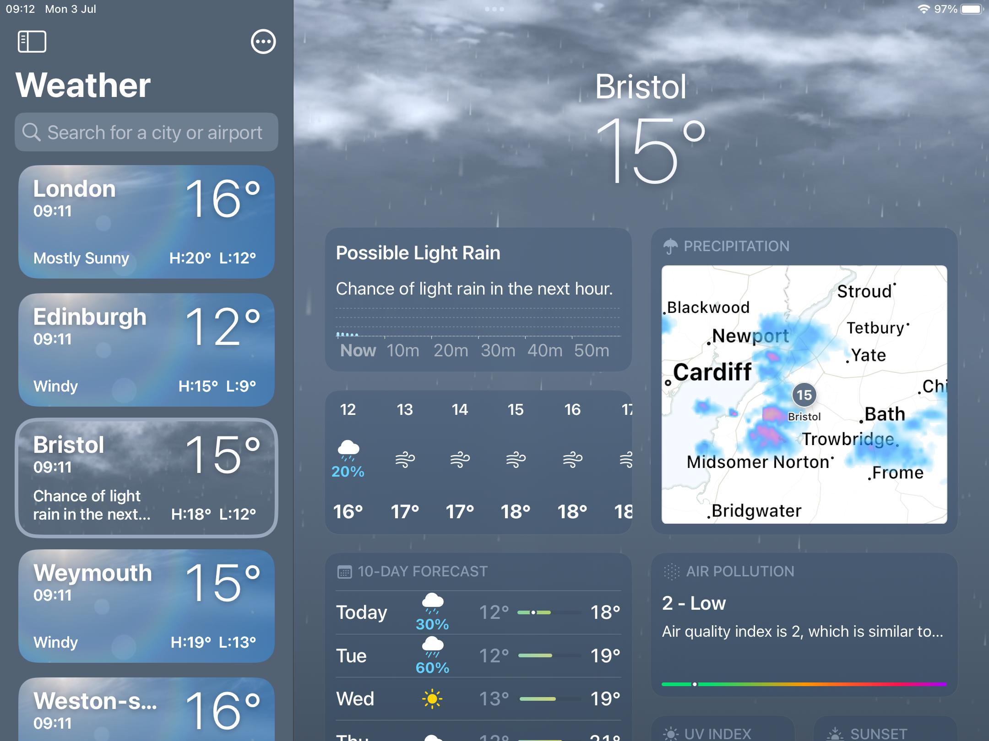Screen dimensions: 989x741
Task: Toggle the sidebar panel icon
Action: [32, 42]
